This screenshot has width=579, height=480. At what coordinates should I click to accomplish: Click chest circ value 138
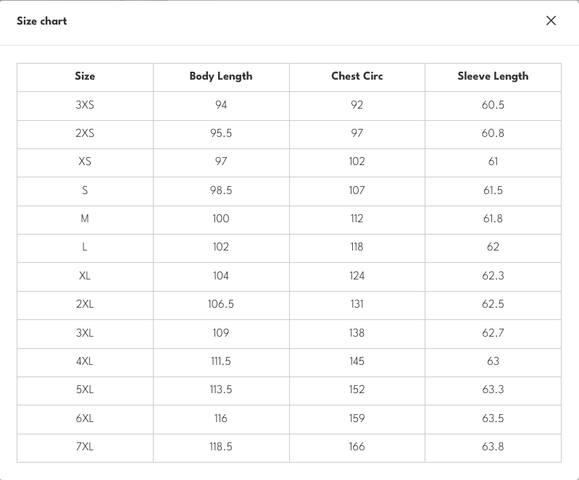(357, 333)
